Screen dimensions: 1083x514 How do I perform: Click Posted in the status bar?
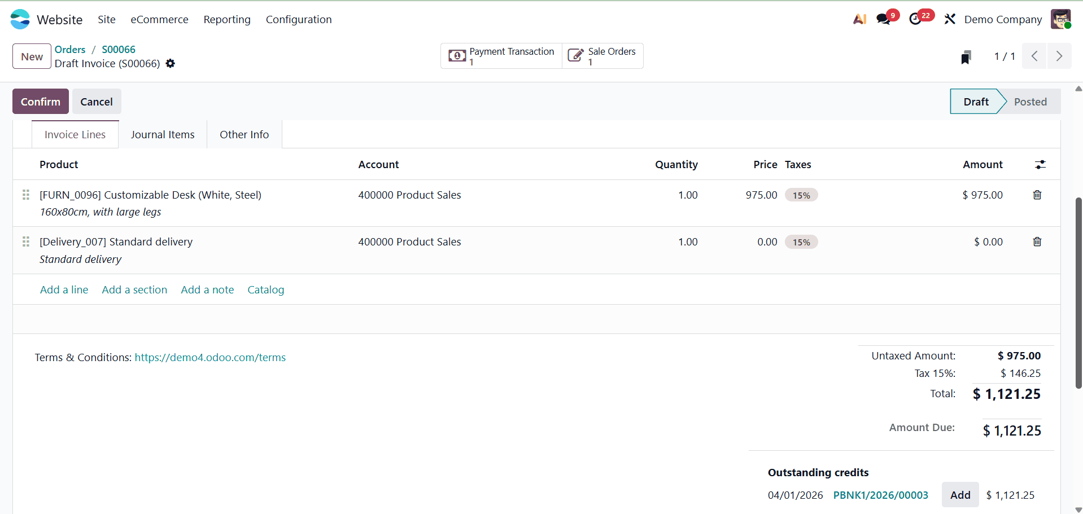coord(1030,102)
